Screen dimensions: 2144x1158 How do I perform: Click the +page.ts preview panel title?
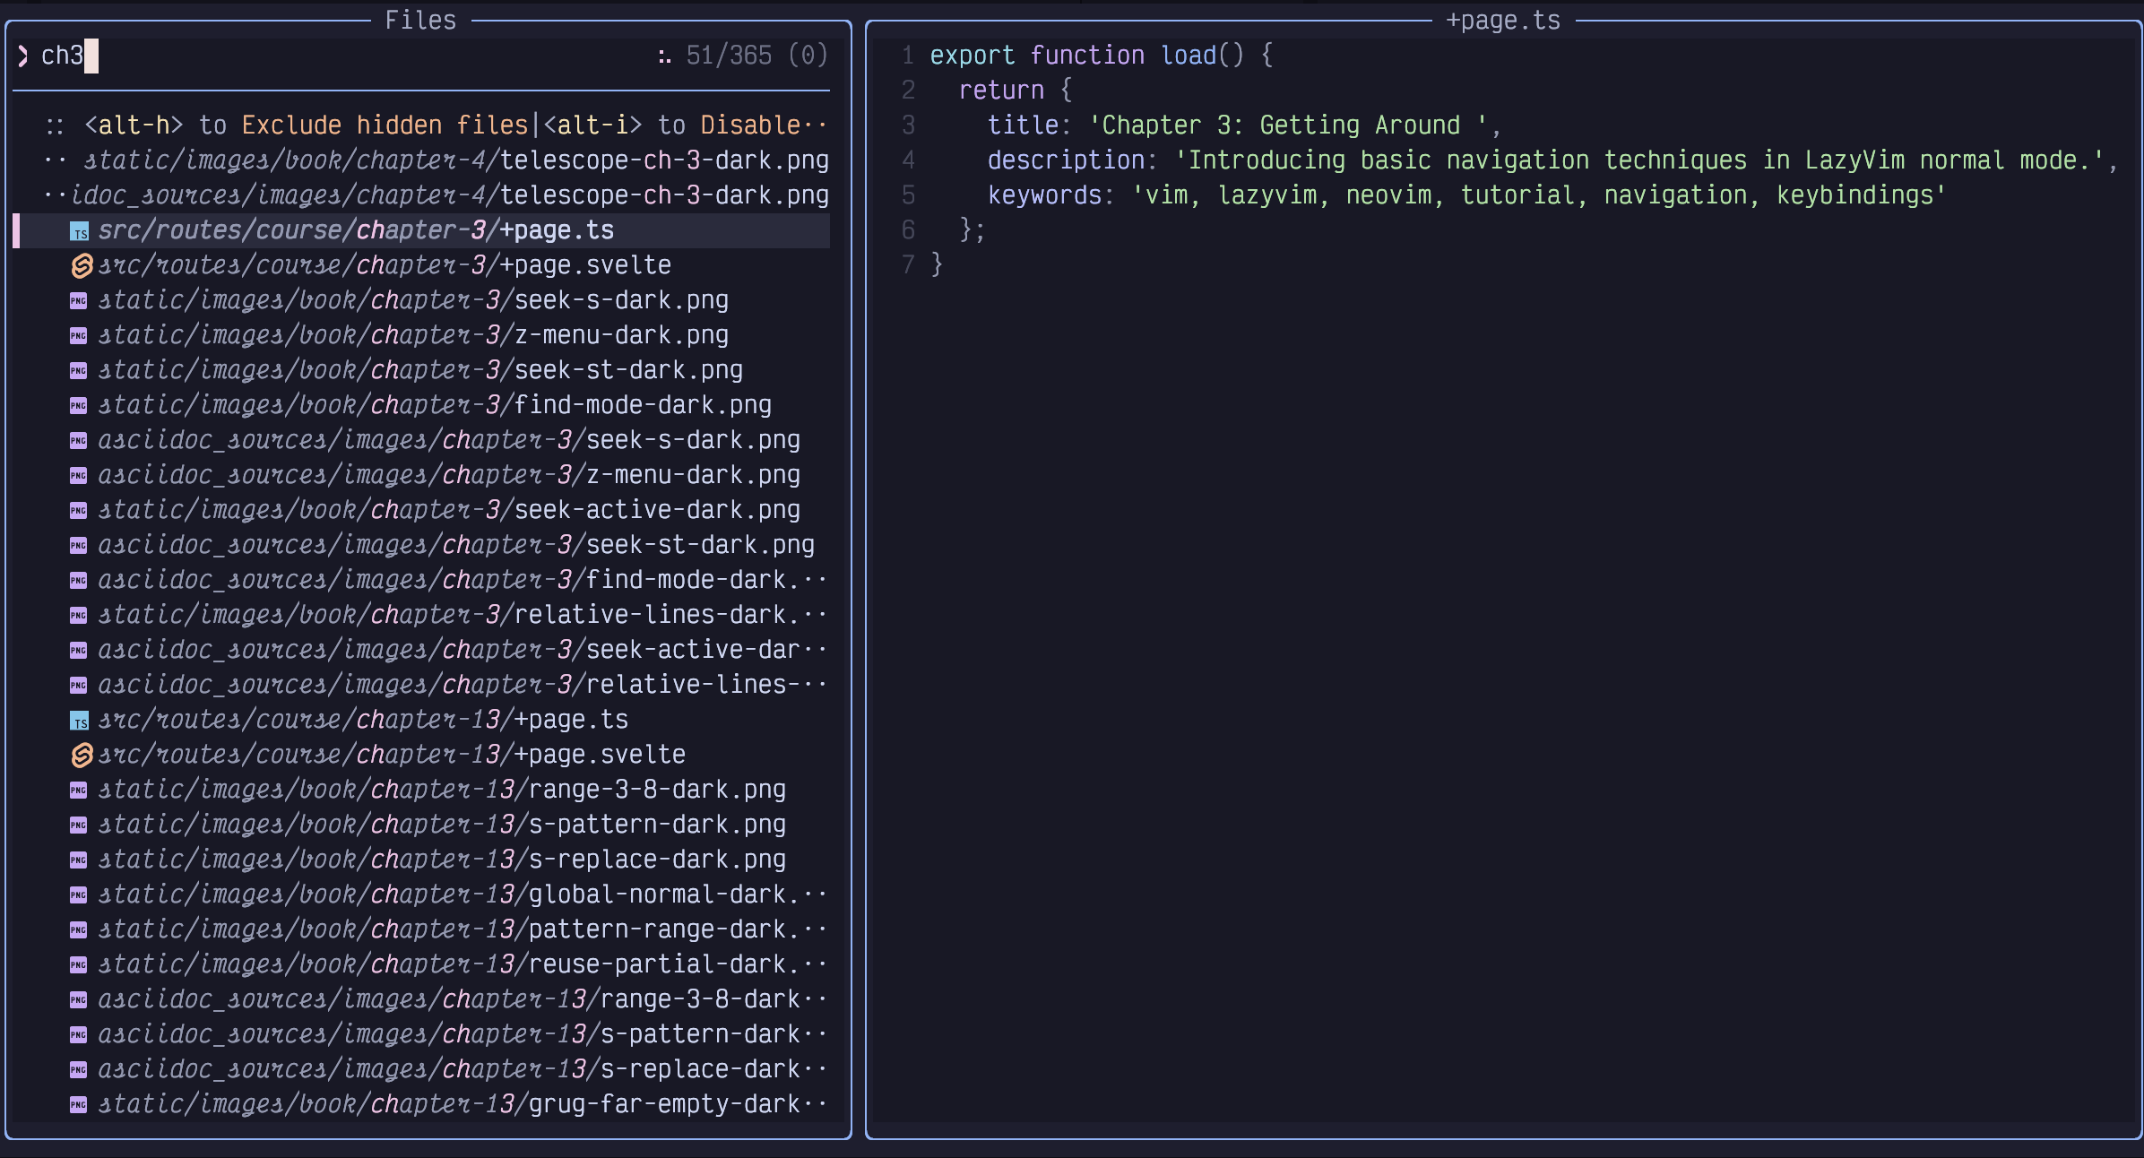tap(1503, 21)
